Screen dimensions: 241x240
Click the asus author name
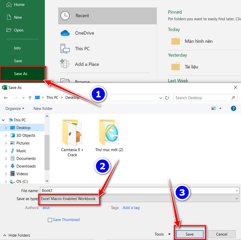click(x=46, y=208)
